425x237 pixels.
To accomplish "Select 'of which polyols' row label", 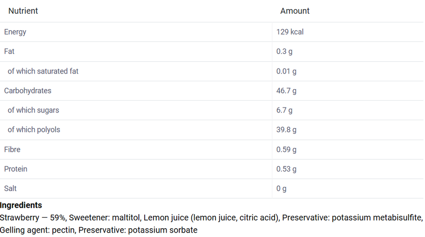I will (34, 129).
